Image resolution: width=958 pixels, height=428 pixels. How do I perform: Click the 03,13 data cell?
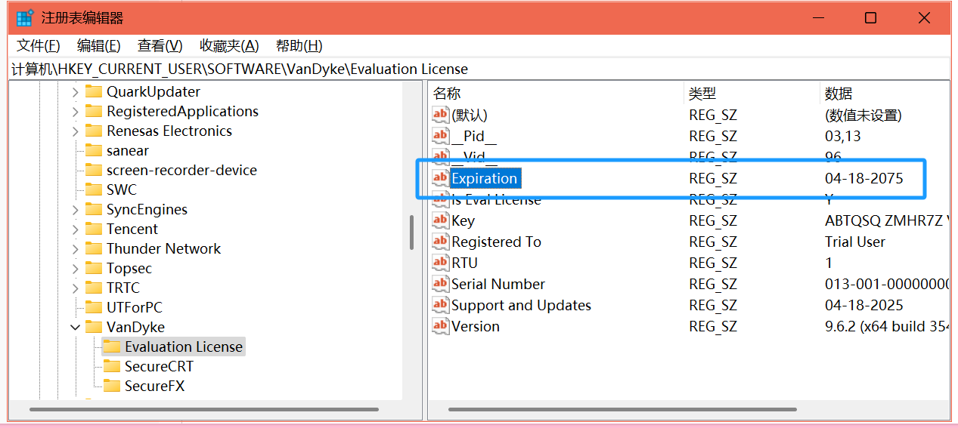tap(843, 137)
